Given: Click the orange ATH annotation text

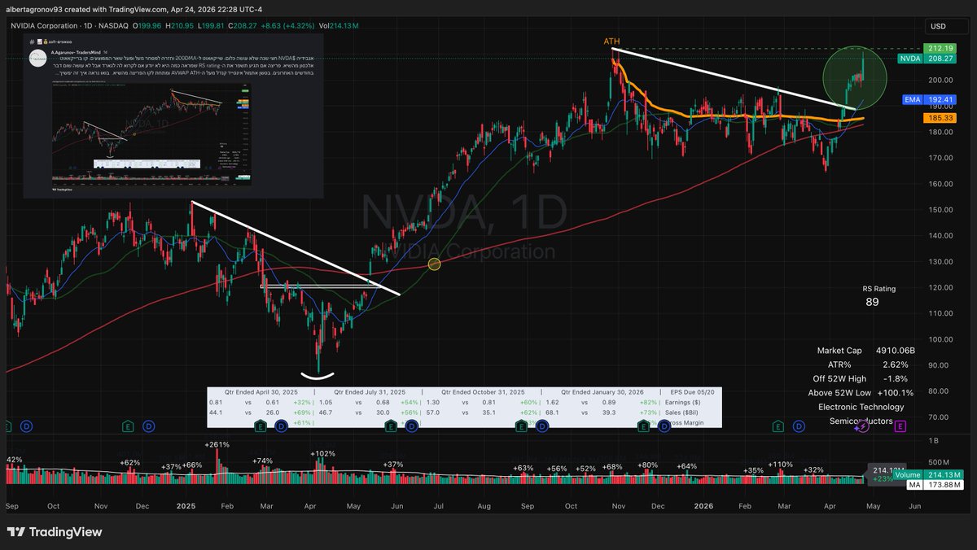Looking at the screenshot, I should click(x=612, y=41).
